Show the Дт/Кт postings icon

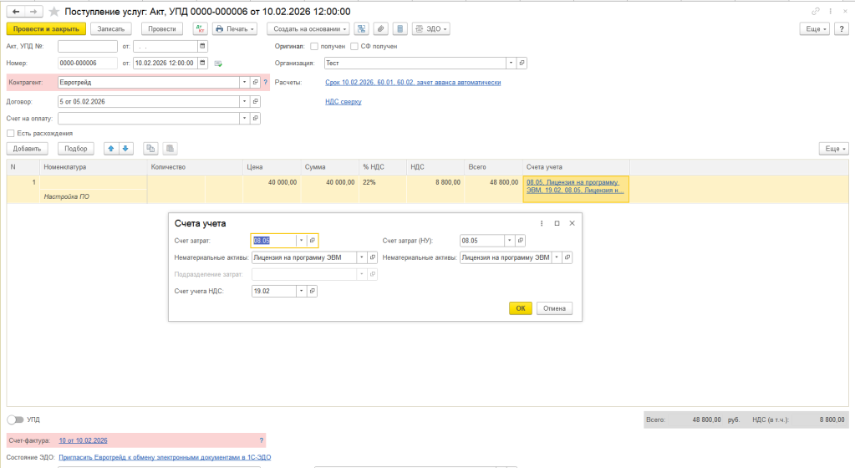pyautogui.click(x=200, y=29)
